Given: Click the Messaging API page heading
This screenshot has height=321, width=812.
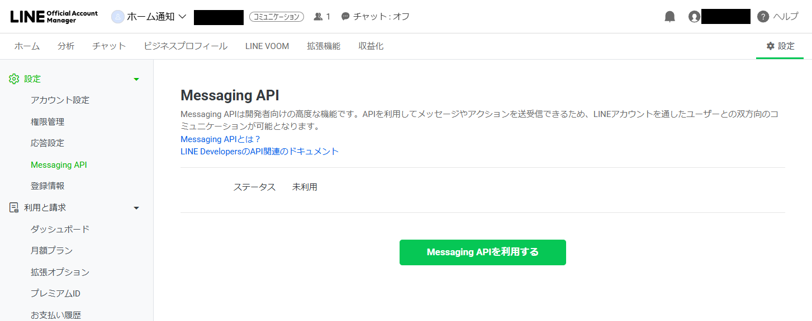Looking at the screenshot, I should pyautogui.click(x=230, y=95).
